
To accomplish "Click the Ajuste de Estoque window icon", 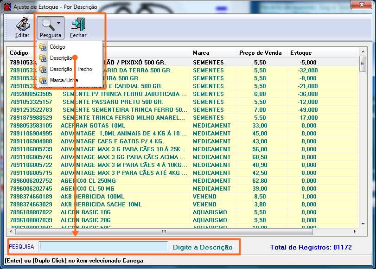I will point(7,6).
